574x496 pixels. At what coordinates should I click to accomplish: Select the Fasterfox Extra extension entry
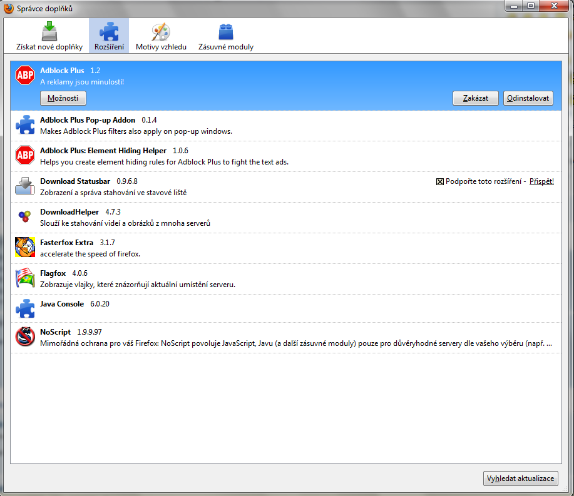coord(286,248)
